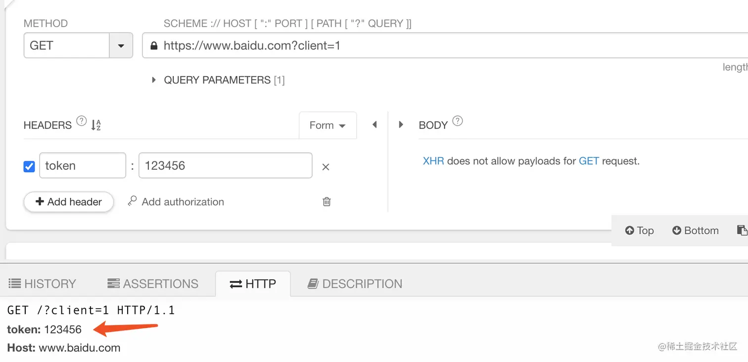This screenshot has height=362, width=748.
Task: Sort headers alphabetically with A-Z icon
Action: click(96, 125)
